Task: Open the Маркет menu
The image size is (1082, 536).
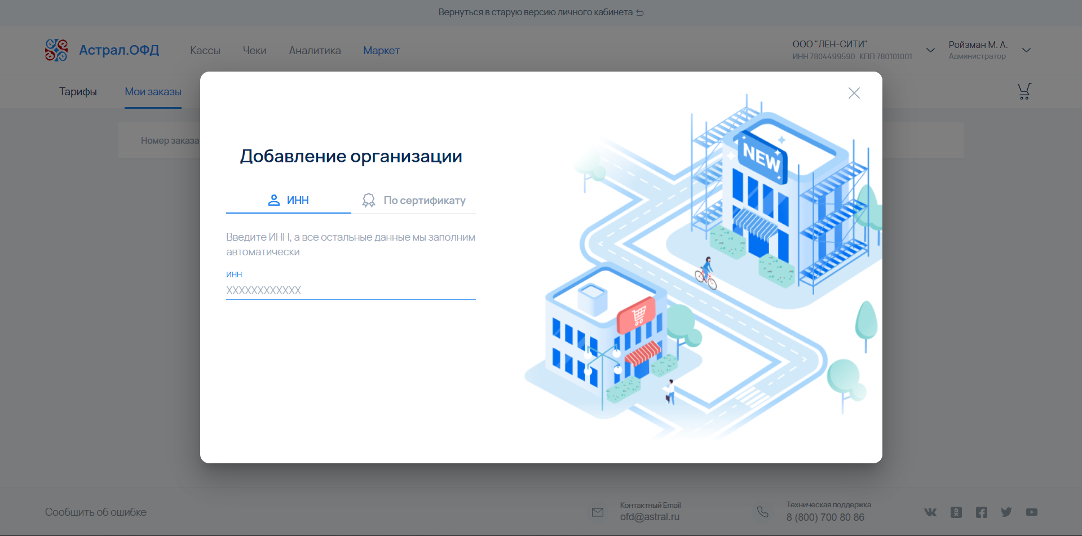Action: tap(381, 50)
